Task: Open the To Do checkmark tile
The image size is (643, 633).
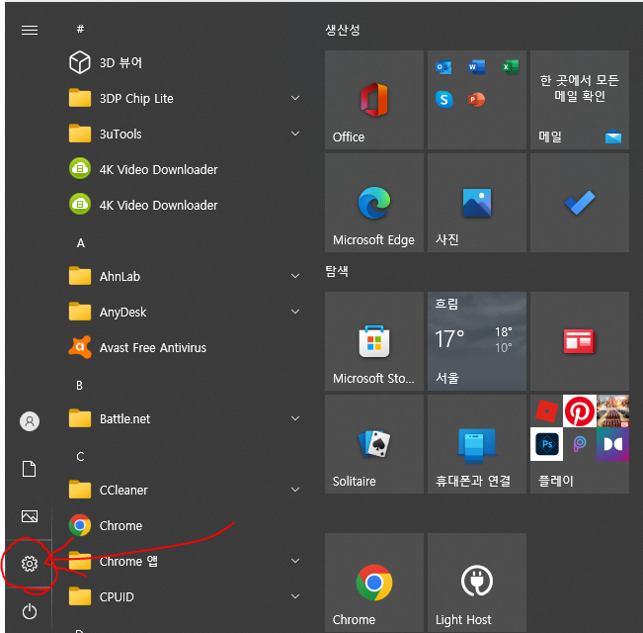Action: tap(580, 203)
